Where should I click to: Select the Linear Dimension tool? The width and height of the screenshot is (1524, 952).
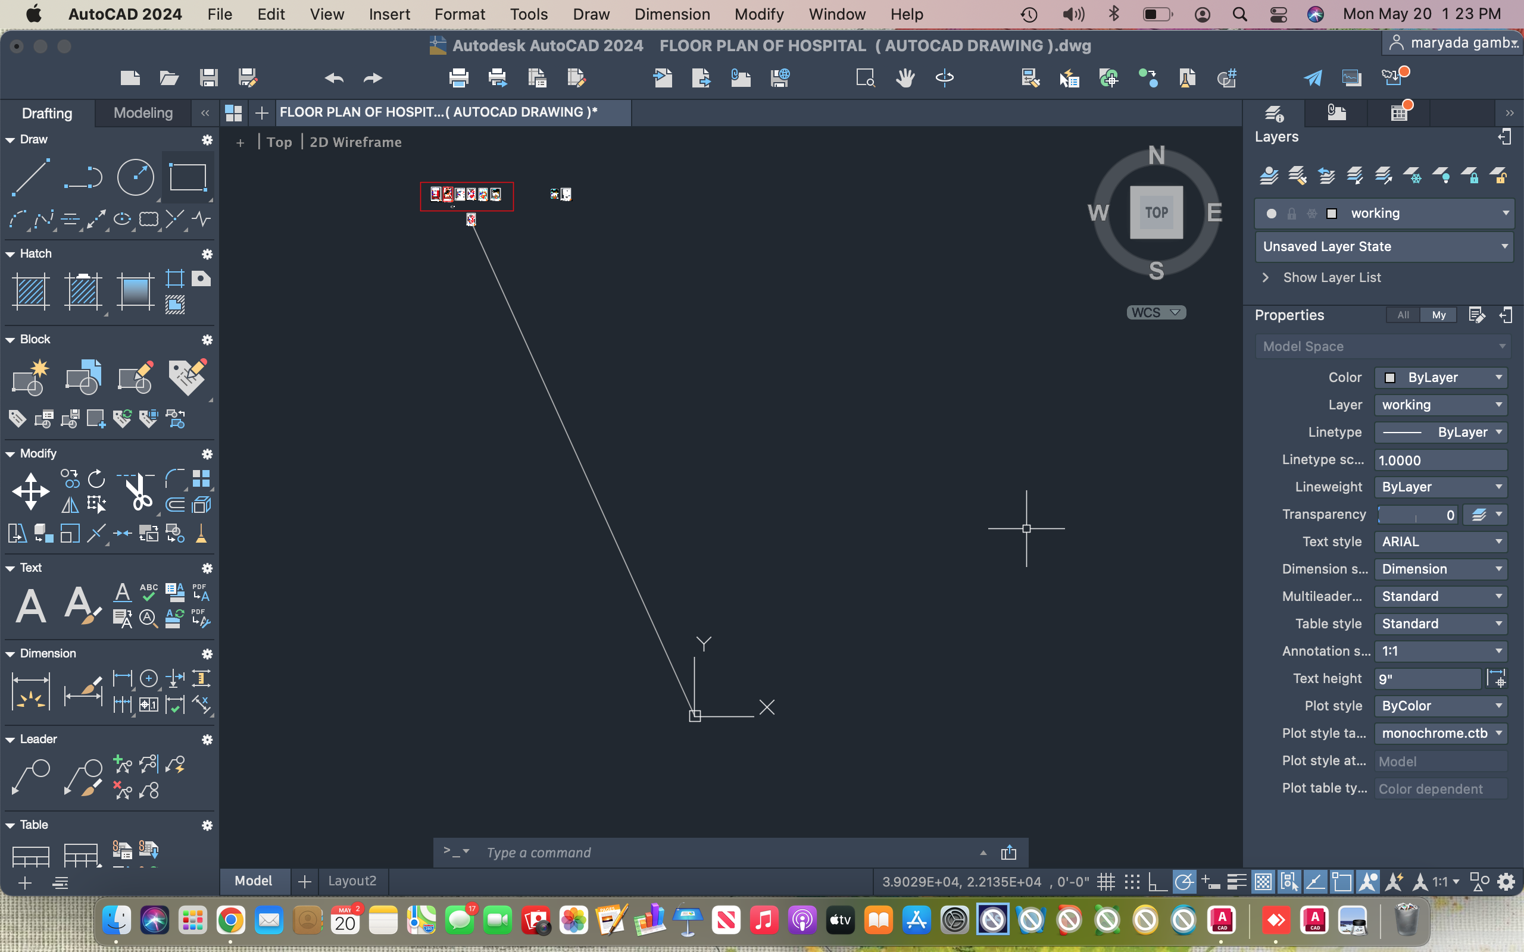pyautogui.click(x=122, y=678)
